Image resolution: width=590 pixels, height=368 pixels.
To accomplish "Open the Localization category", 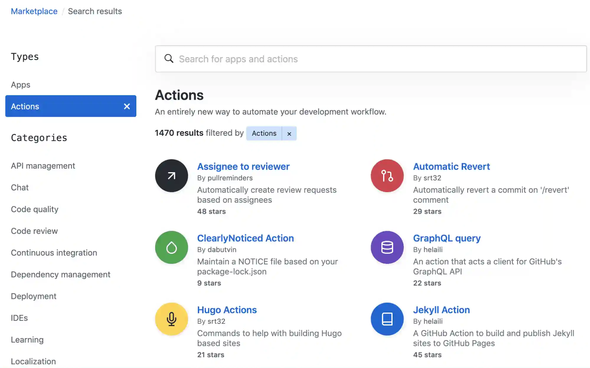I will [x=33, y=362].
